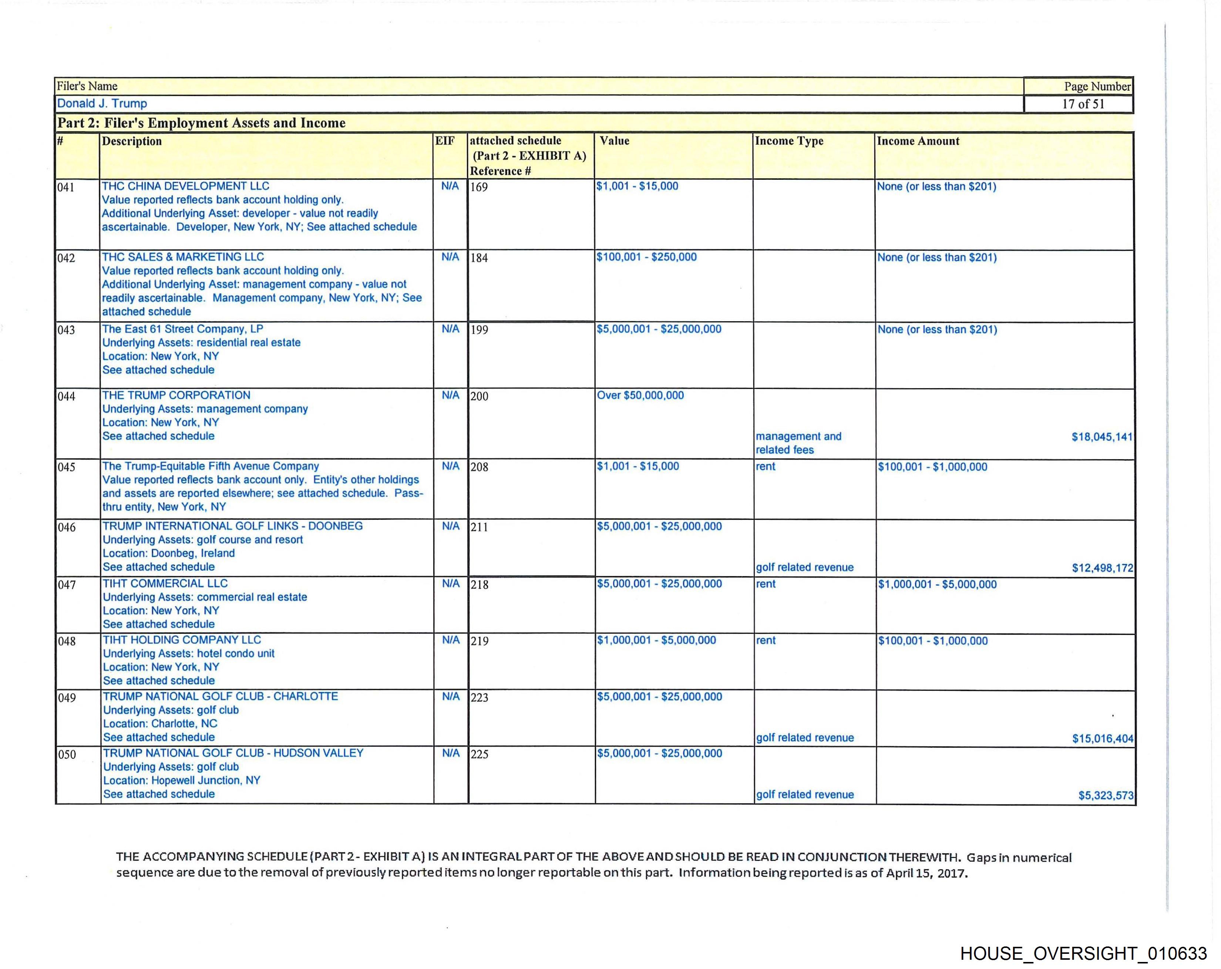Viewport: 1221px width, 969px height.
Task: Click The Trump-Equitable Fifth Avenue Company text
Action: pos(210,466)
